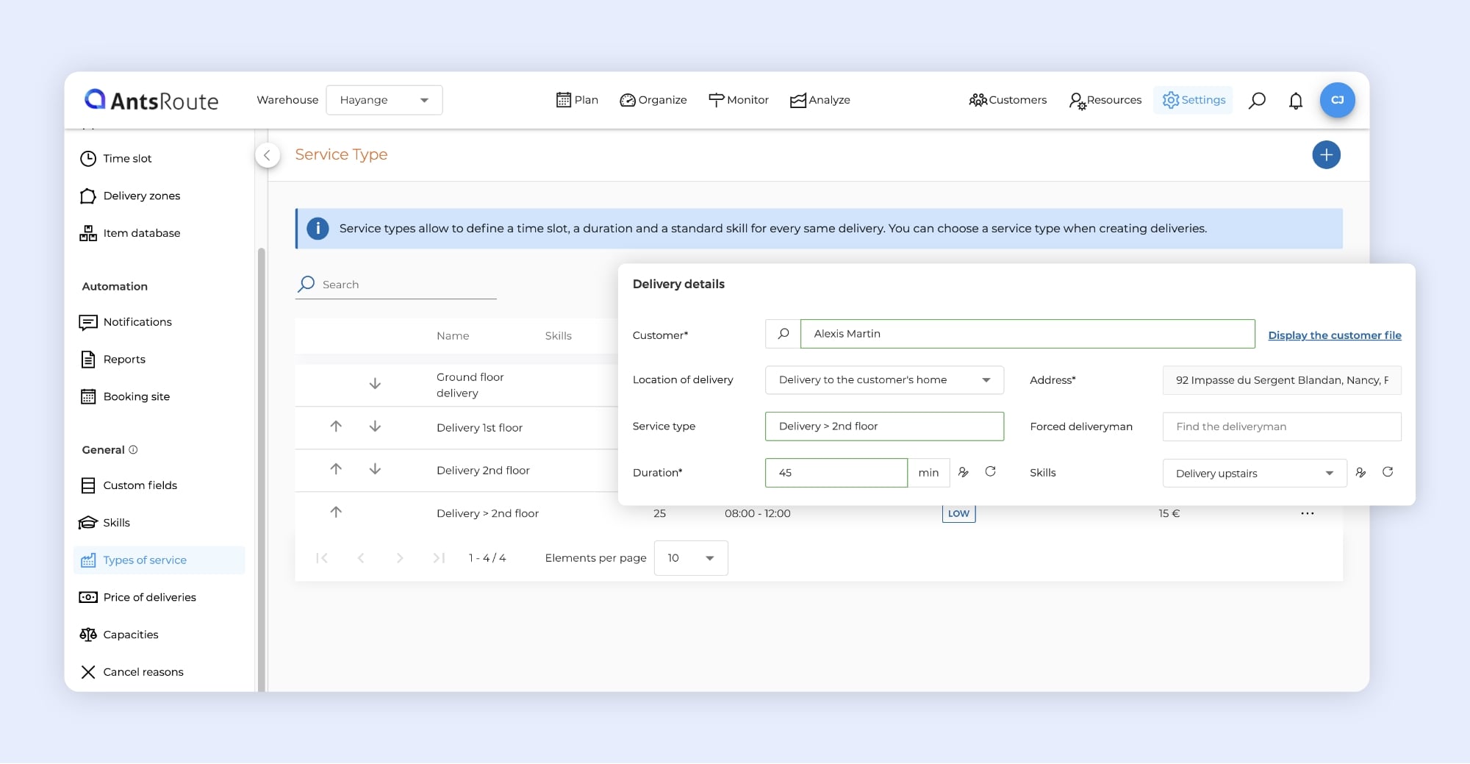
Task: Reset the duration with the refresh icon
Action: (990, 472)
